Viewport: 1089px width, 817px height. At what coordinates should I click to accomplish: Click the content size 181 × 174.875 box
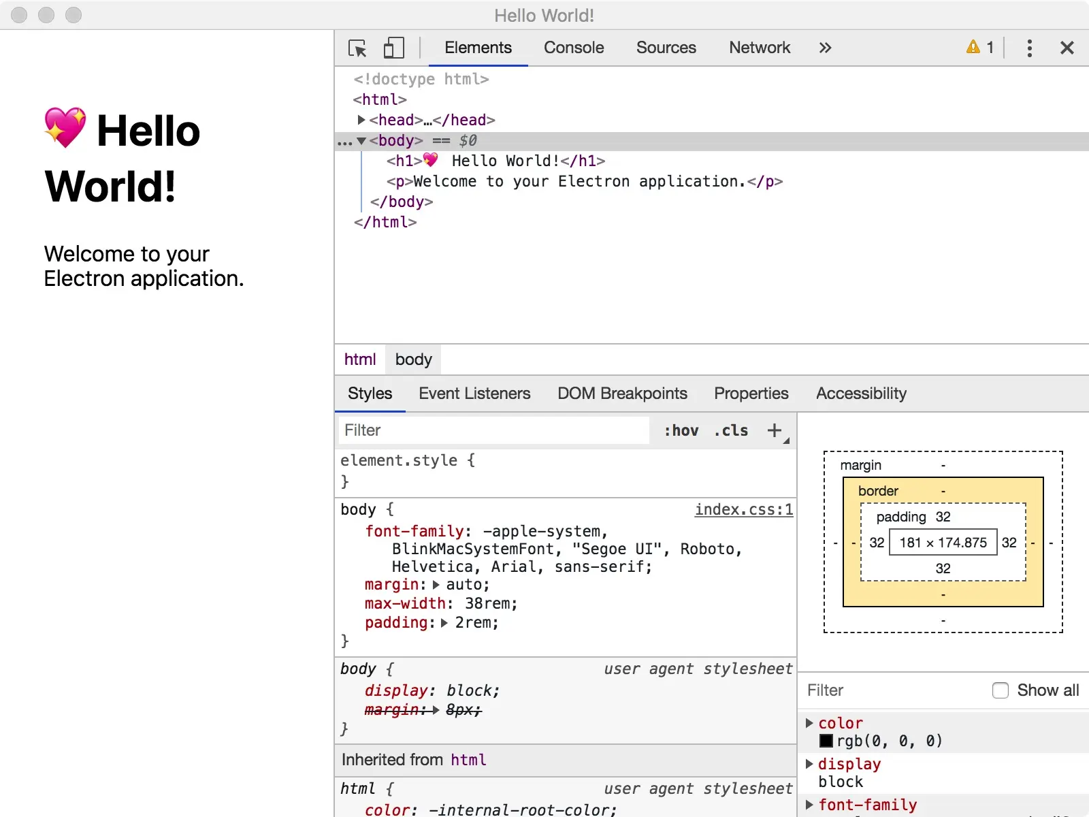tap(943, 542)
